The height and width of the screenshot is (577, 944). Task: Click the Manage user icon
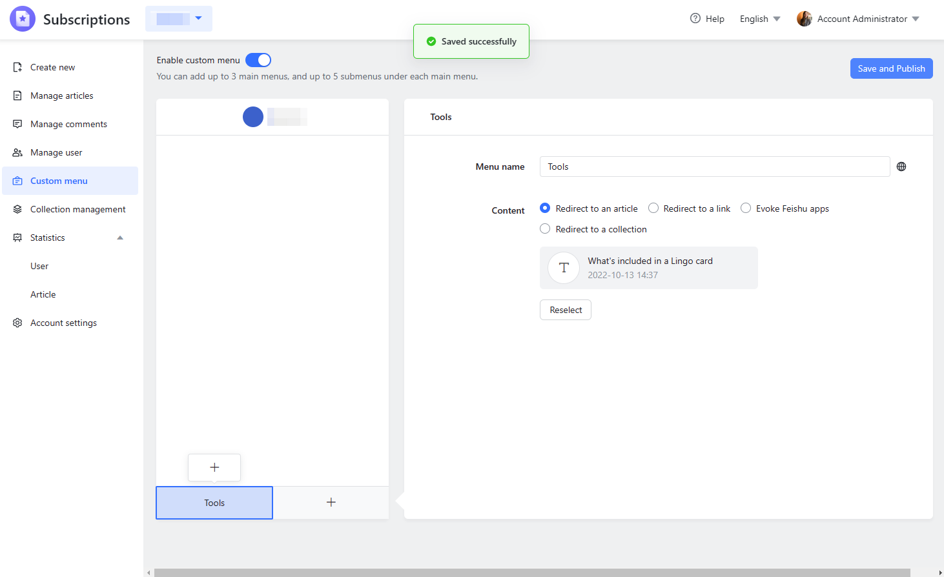[x=17, y=152]
